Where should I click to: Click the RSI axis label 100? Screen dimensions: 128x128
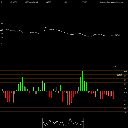(x=2, y=23)
